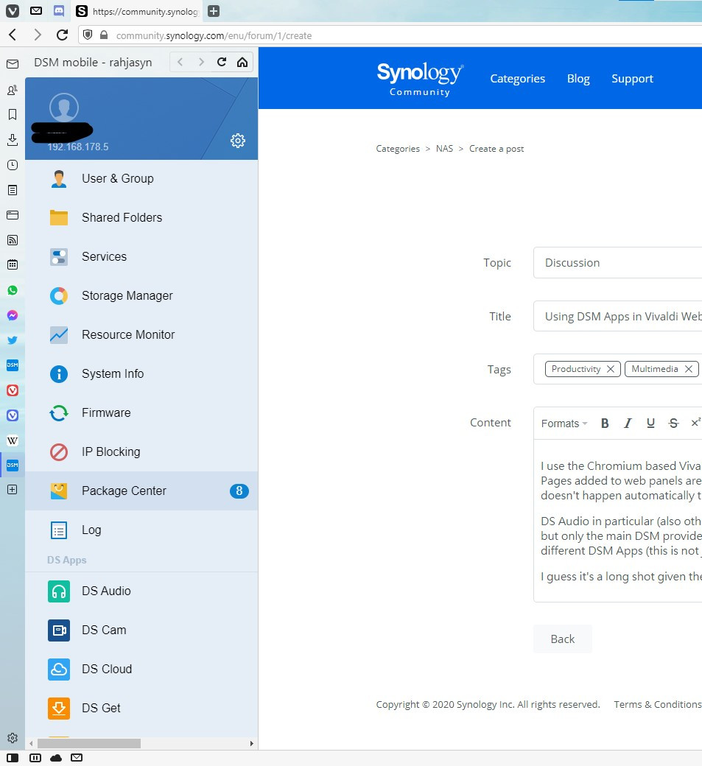
Task: Open Resource Monitor
Action: click(x=127, y=334)
